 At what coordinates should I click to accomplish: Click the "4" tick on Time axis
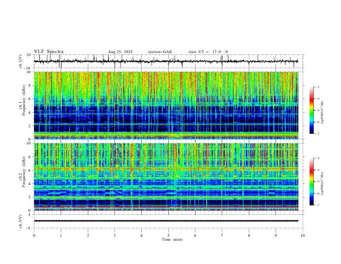[141, 236]
